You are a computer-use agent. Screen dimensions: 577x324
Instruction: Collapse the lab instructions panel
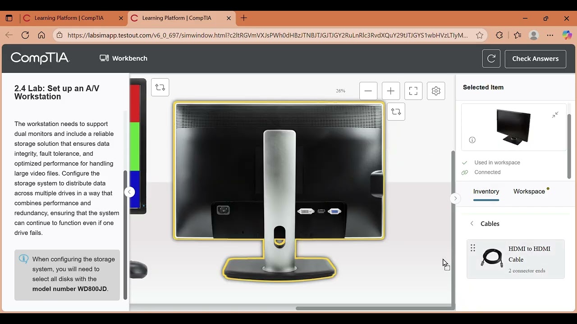coord(129,192)
